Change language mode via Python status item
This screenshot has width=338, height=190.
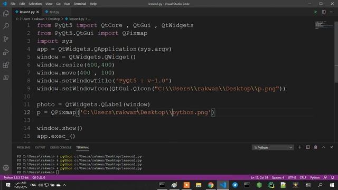click(x=315, y=177)
